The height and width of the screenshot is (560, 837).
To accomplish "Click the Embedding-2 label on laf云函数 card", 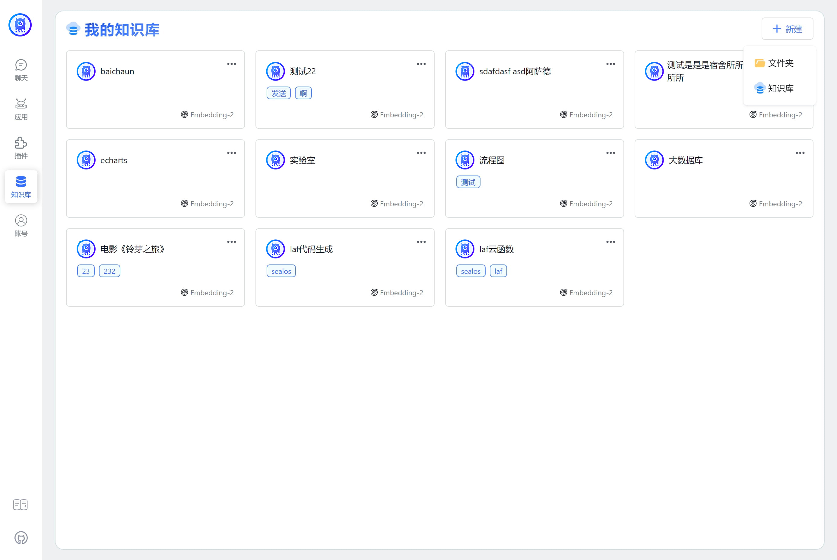I will [x=591, y=293].
